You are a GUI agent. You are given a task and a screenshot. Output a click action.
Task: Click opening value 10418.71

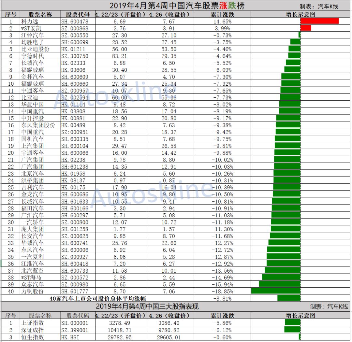121,330
